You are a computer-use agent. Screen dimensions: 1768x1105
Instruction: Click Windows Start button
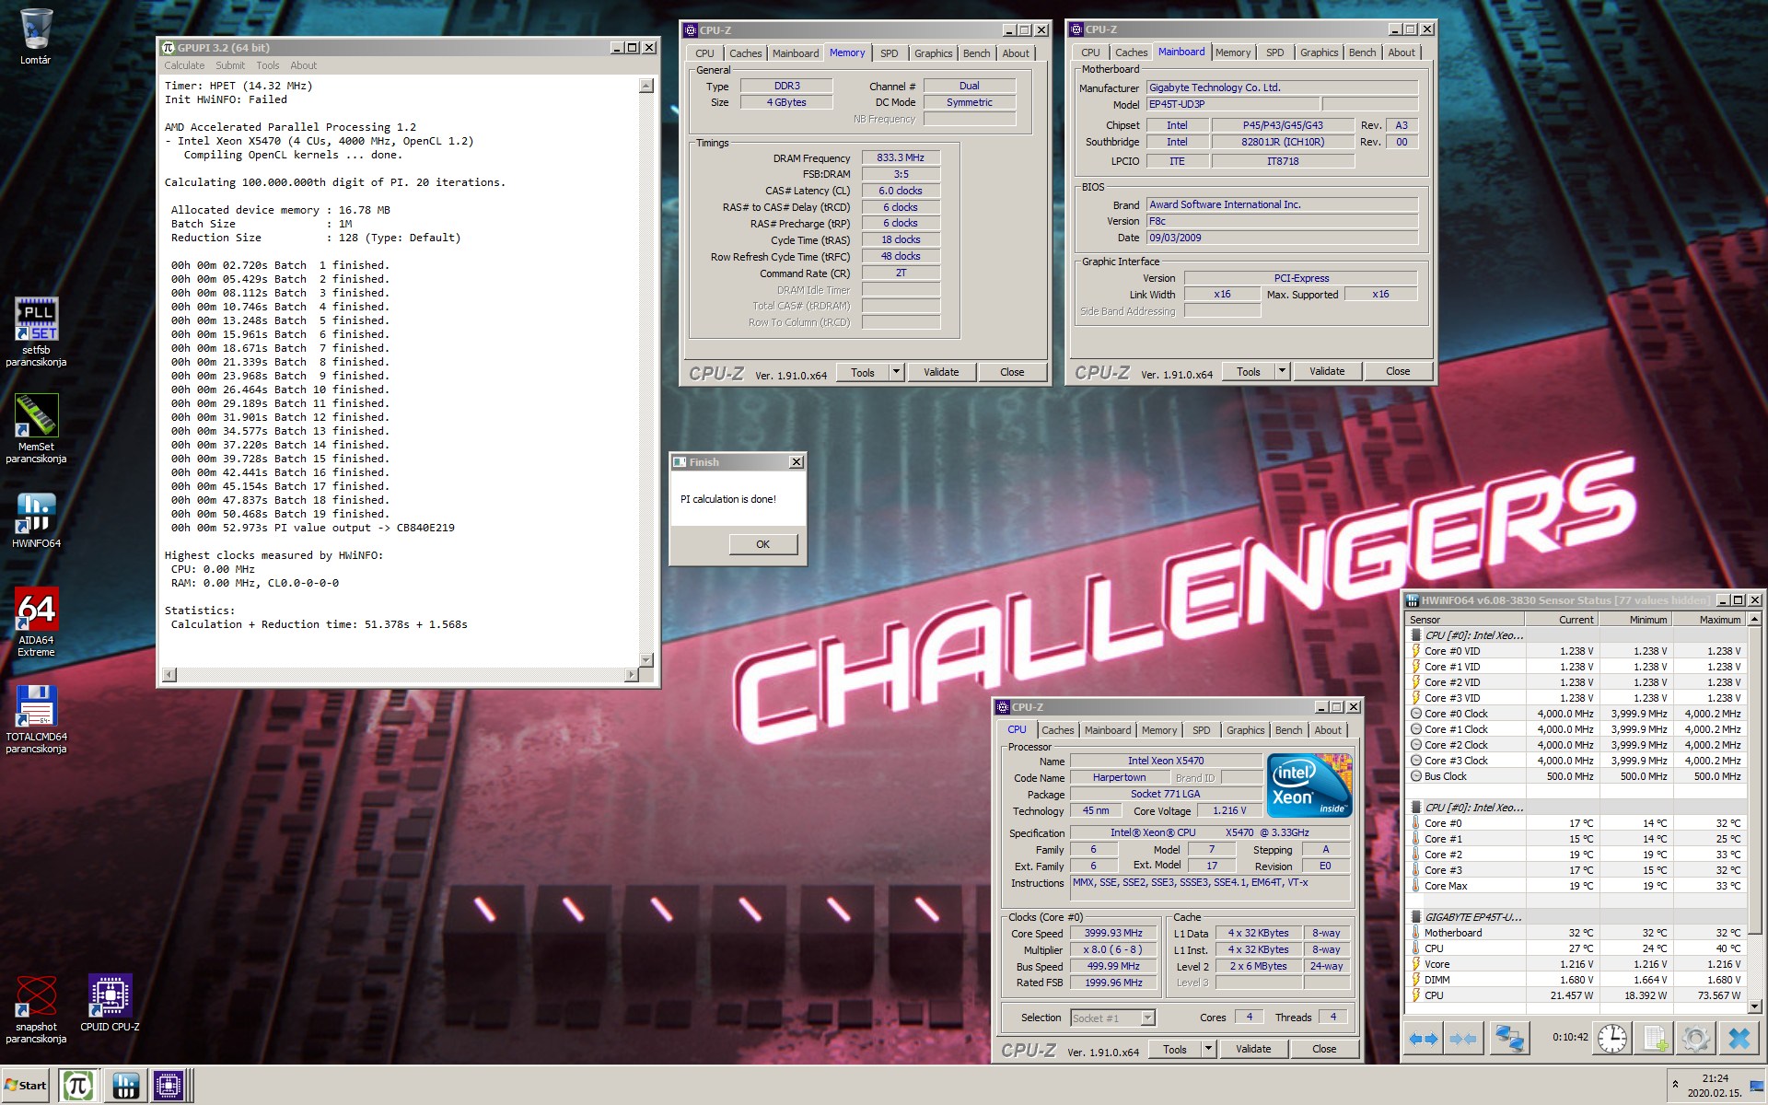[26, 1086]
